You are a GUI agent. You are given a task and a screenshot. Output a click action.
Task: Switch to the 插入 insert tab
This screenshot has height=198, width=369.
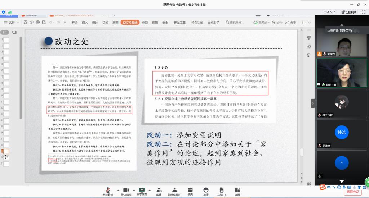click(x=85, y=22)
